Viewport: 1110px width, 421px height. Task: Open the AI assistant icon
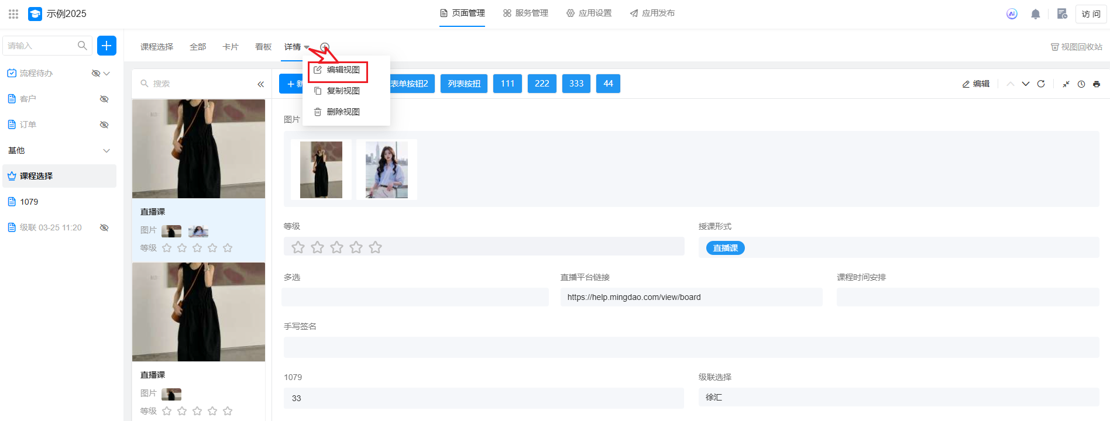click(1012, 14)
